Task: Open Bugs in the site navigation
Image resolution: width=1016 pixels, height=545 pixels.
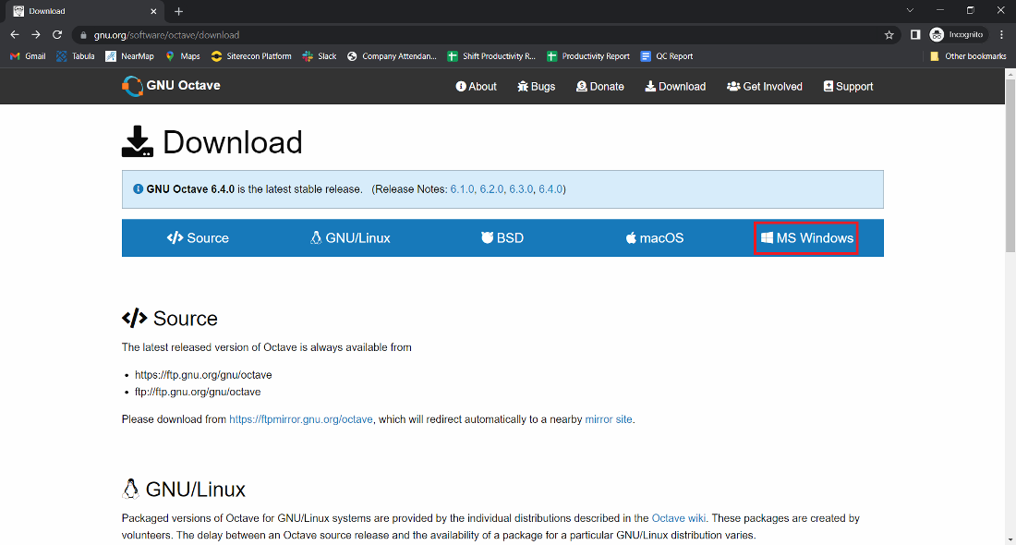Action: (x=537, y=86)
